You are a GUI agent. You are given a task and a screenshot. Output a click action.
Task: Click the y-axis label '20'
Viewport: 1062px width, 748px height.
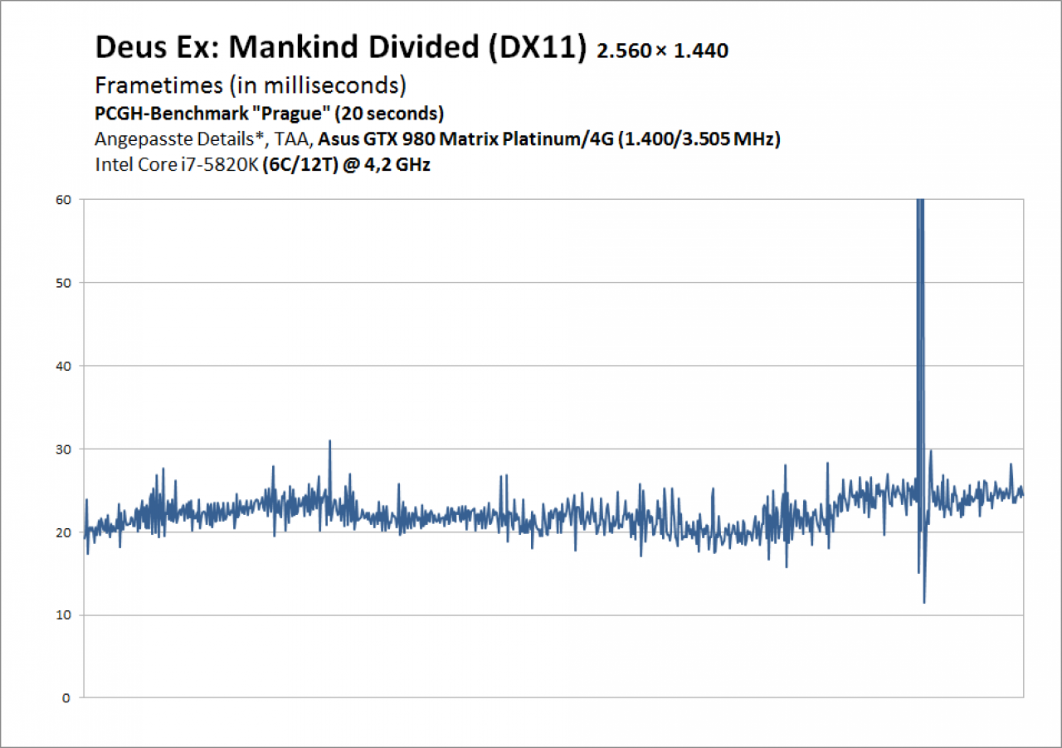(65, 532)
